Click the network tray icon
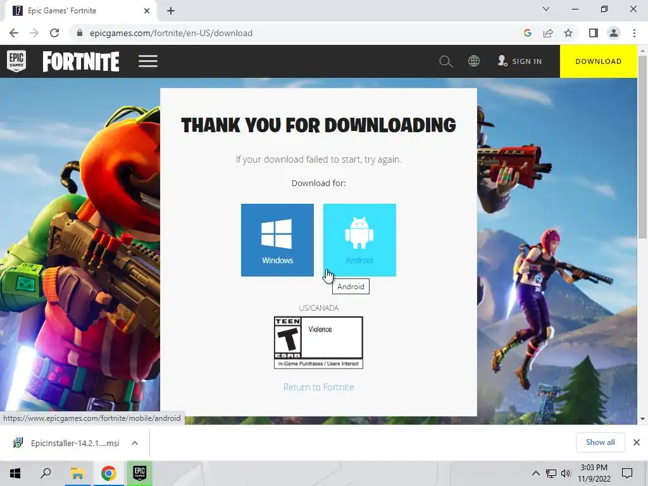The width and height of the screenshot is (648, 486). [x=551, y=473]
